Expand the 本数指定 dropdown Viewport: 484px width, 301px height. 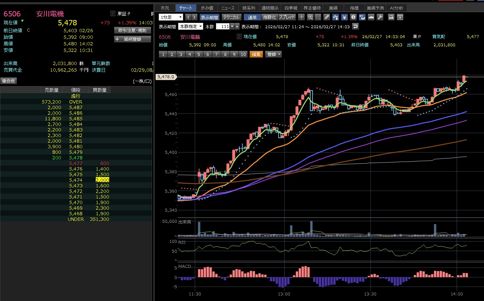pyautogui.click(x=191, y=27)
